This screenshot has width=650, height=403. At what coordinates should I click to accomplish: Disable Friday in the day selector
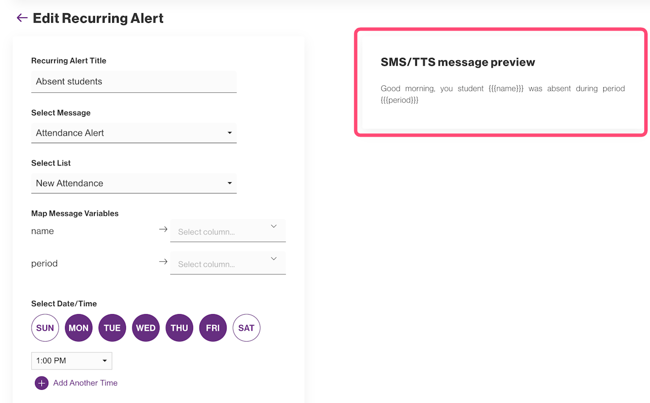(213, 328)
